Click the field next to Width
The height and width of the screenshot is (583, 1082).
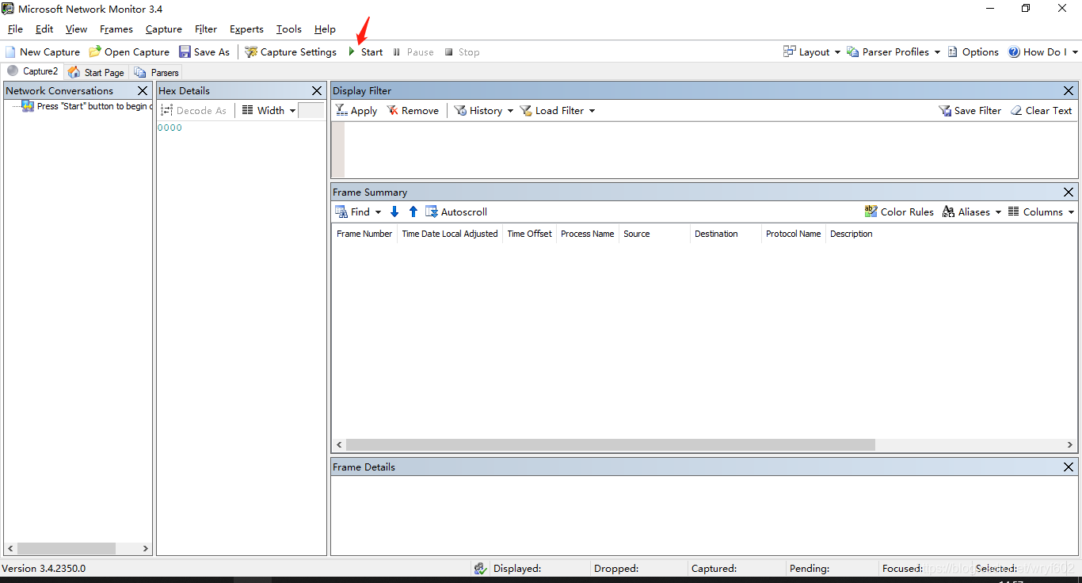pyautogui.click(x=311, y=111)
